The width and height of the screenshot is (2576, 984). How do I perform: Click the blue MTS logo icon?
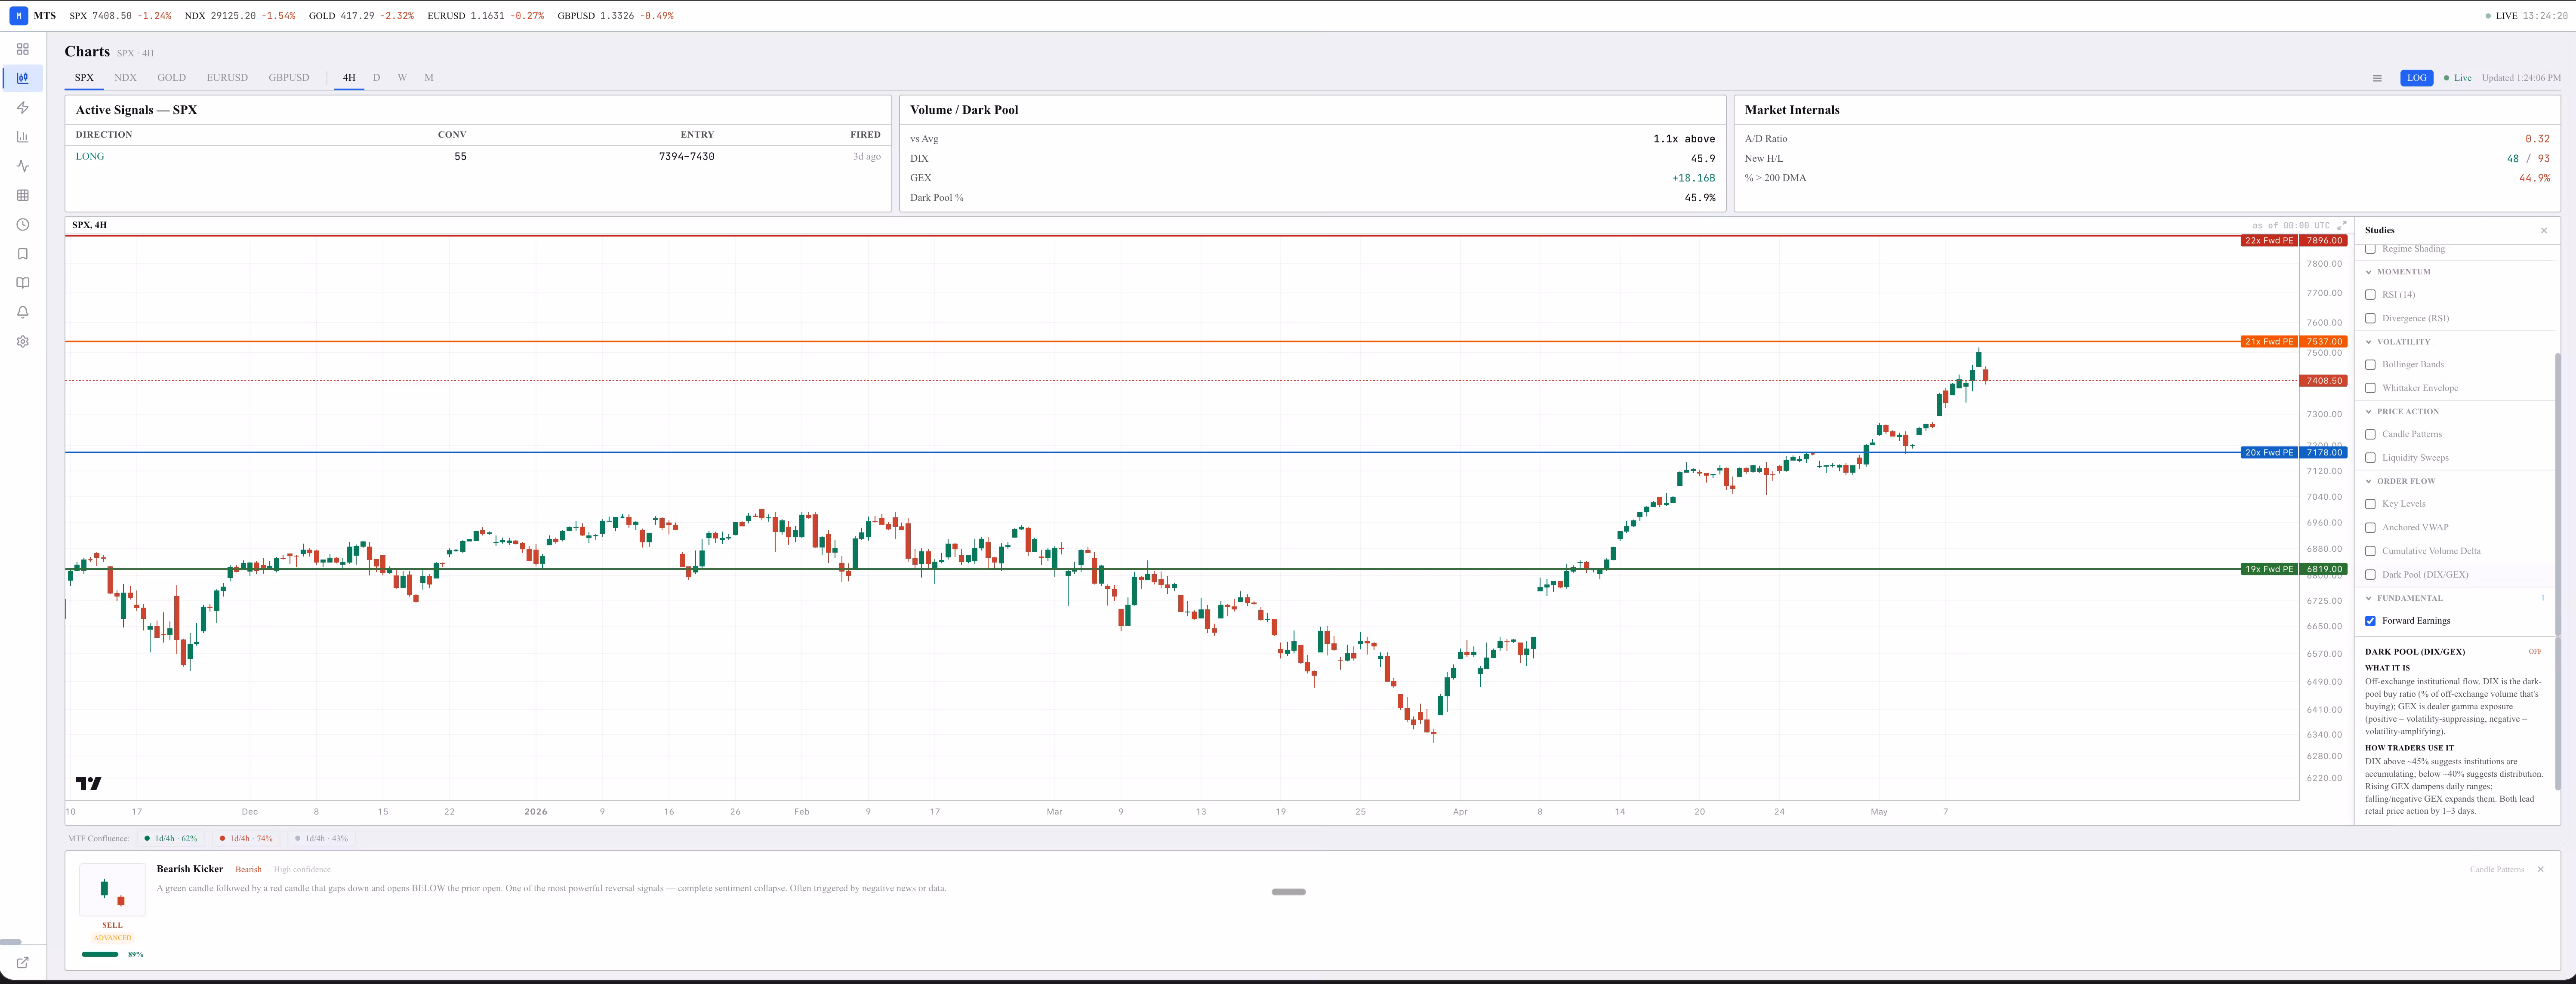click(x=18, y=16)
